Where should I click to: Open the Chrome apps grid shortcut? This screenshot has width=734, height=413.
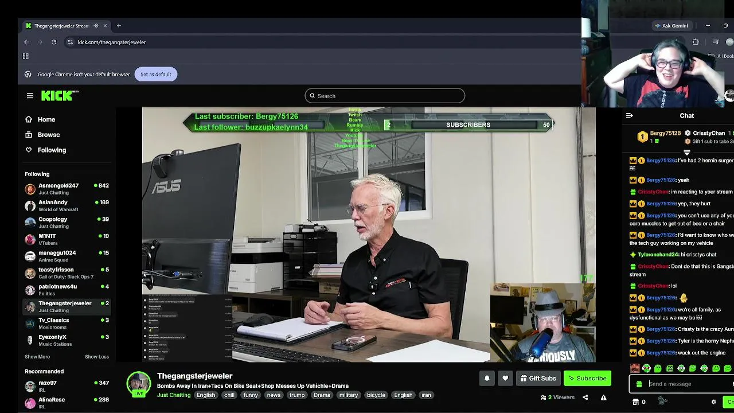click(x=26, y=56)
